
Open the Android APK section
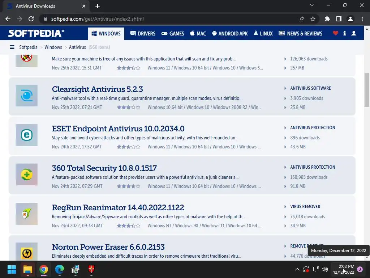[230, 34]
